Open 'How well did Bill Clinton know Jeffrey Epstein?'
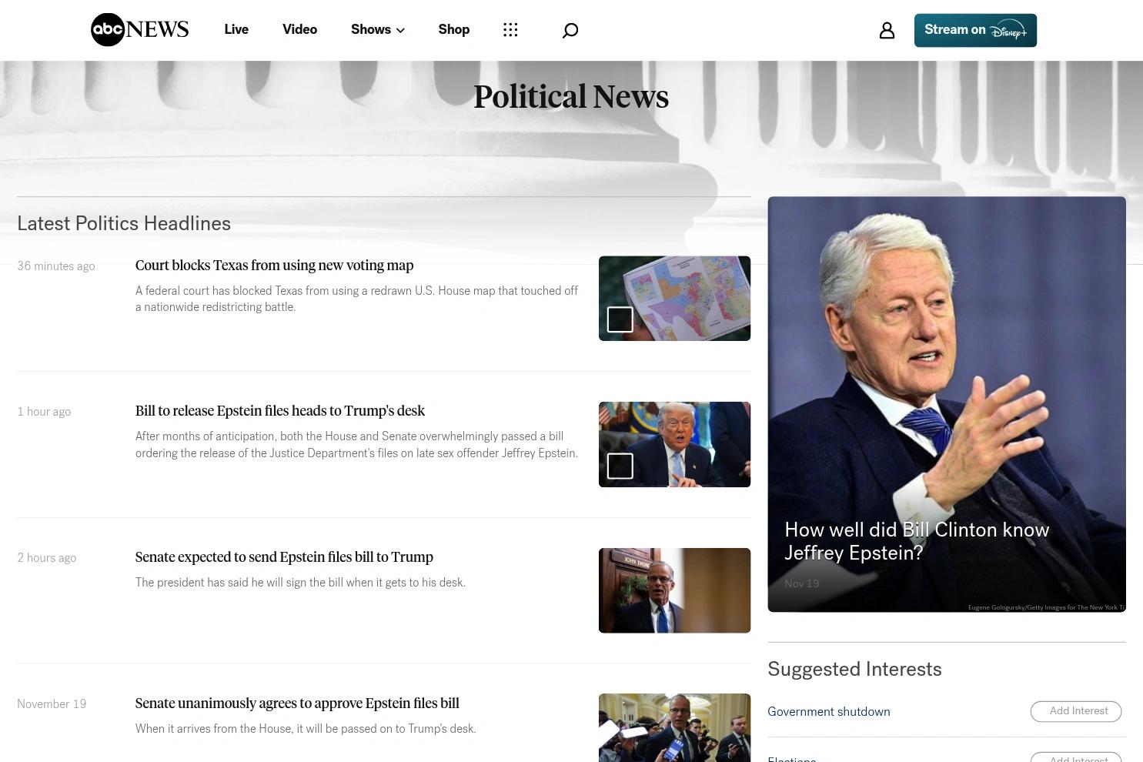Image resolution: width=1143 pixels, height=762 pixels. tap(917, 541)
